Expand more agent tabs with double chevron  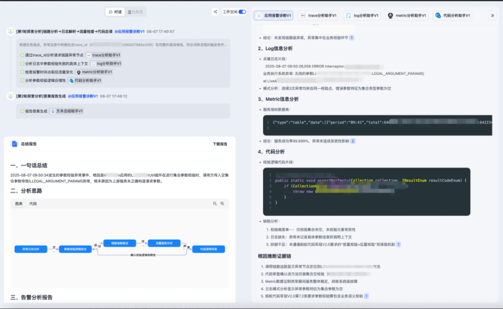492,16
